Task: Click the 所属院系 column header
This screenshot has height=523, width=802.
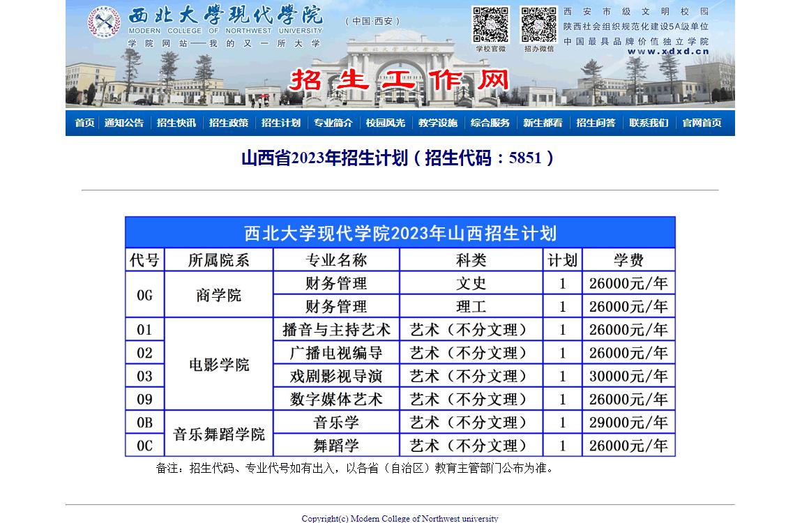Action: (x=218, y=260)
